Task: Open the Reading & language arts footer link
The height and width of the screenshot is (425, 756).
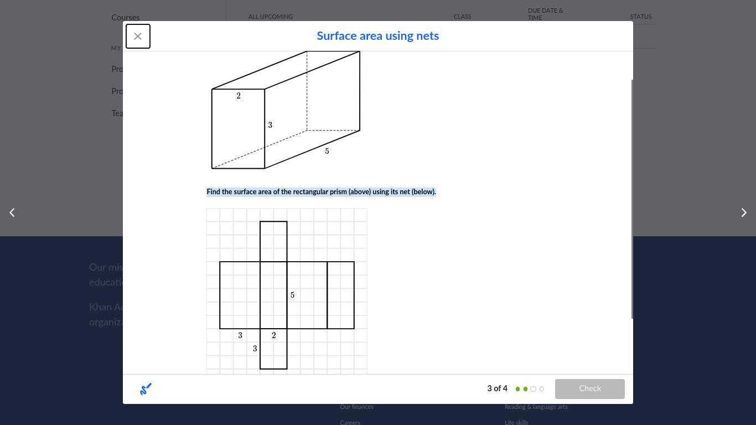Action: (536, 407)
